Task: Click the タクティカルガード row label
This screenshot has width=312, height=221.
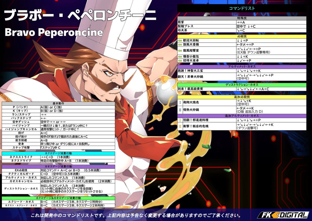Action: pos(21,174)
